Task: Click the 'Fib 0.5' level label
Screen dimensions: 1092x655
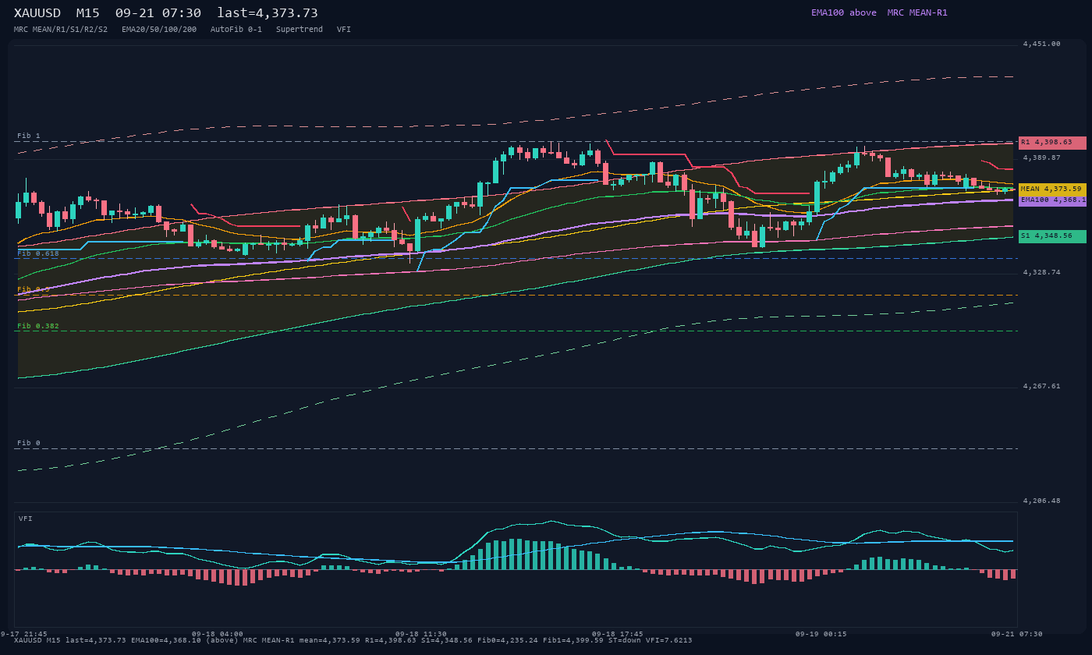Action: 34,290
